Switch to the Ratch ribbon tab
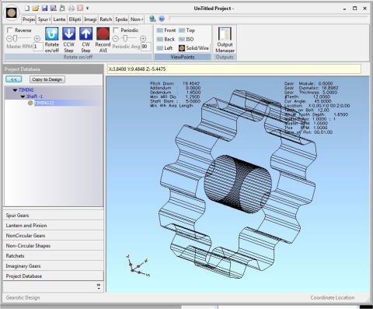 pos(106,19)
